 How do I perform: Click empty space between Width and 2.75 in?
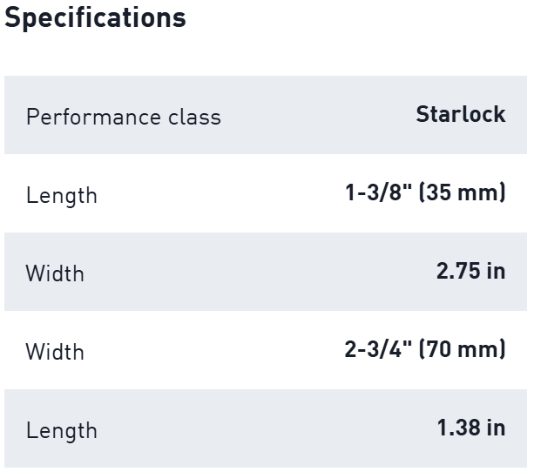[x=261, y=273]
